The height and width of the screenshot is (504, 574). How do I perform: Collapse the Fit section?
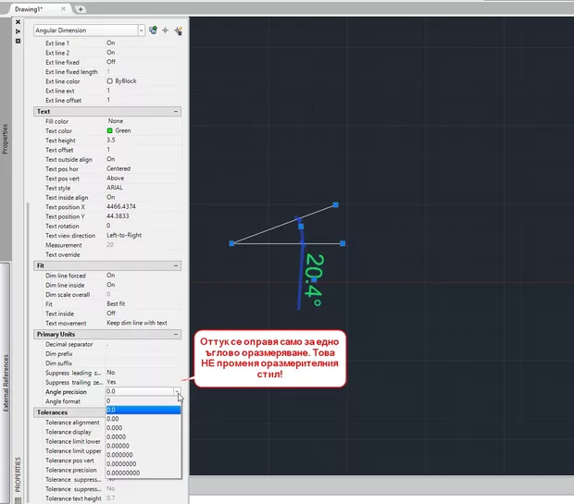pyautogui.click(x=176, y=265)
